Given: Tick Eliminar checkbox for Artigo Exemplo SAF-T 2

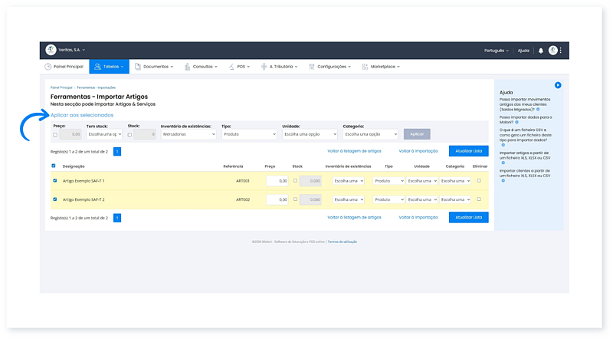Looking at the screenshot, I should point(479,199).
